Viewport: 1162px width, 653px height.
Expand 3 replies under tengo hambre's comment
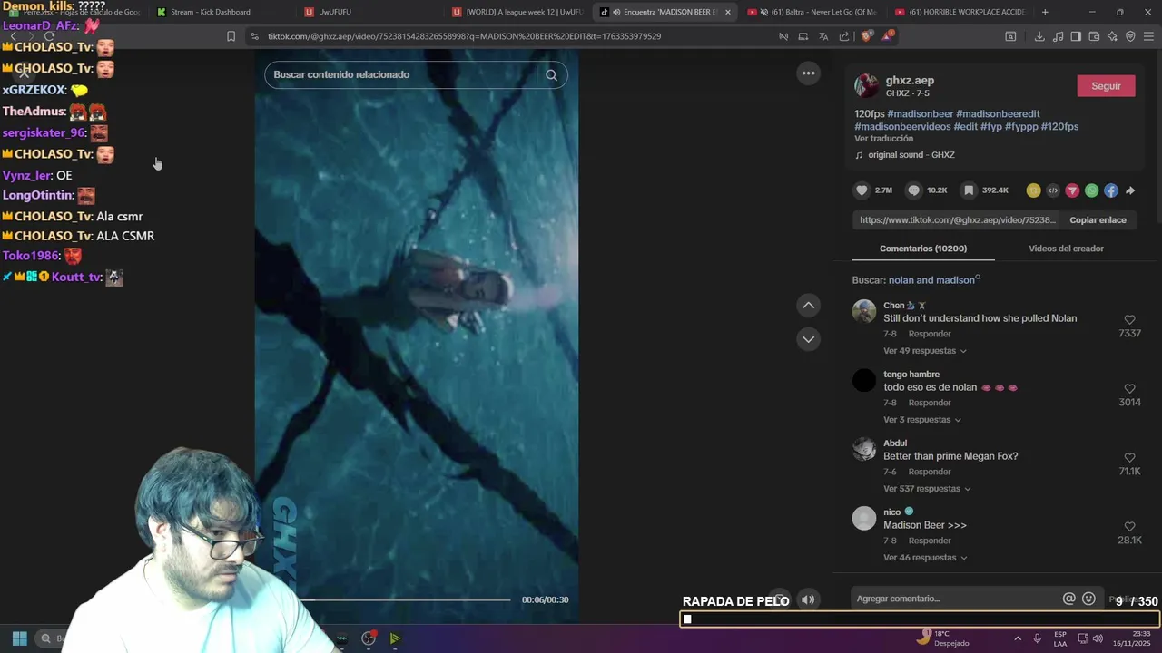point(922,420)
